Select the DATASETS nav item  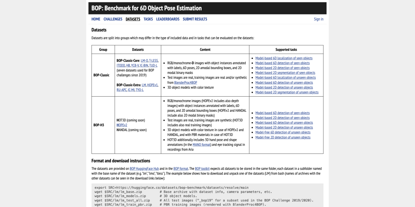(x=133, y=19)
